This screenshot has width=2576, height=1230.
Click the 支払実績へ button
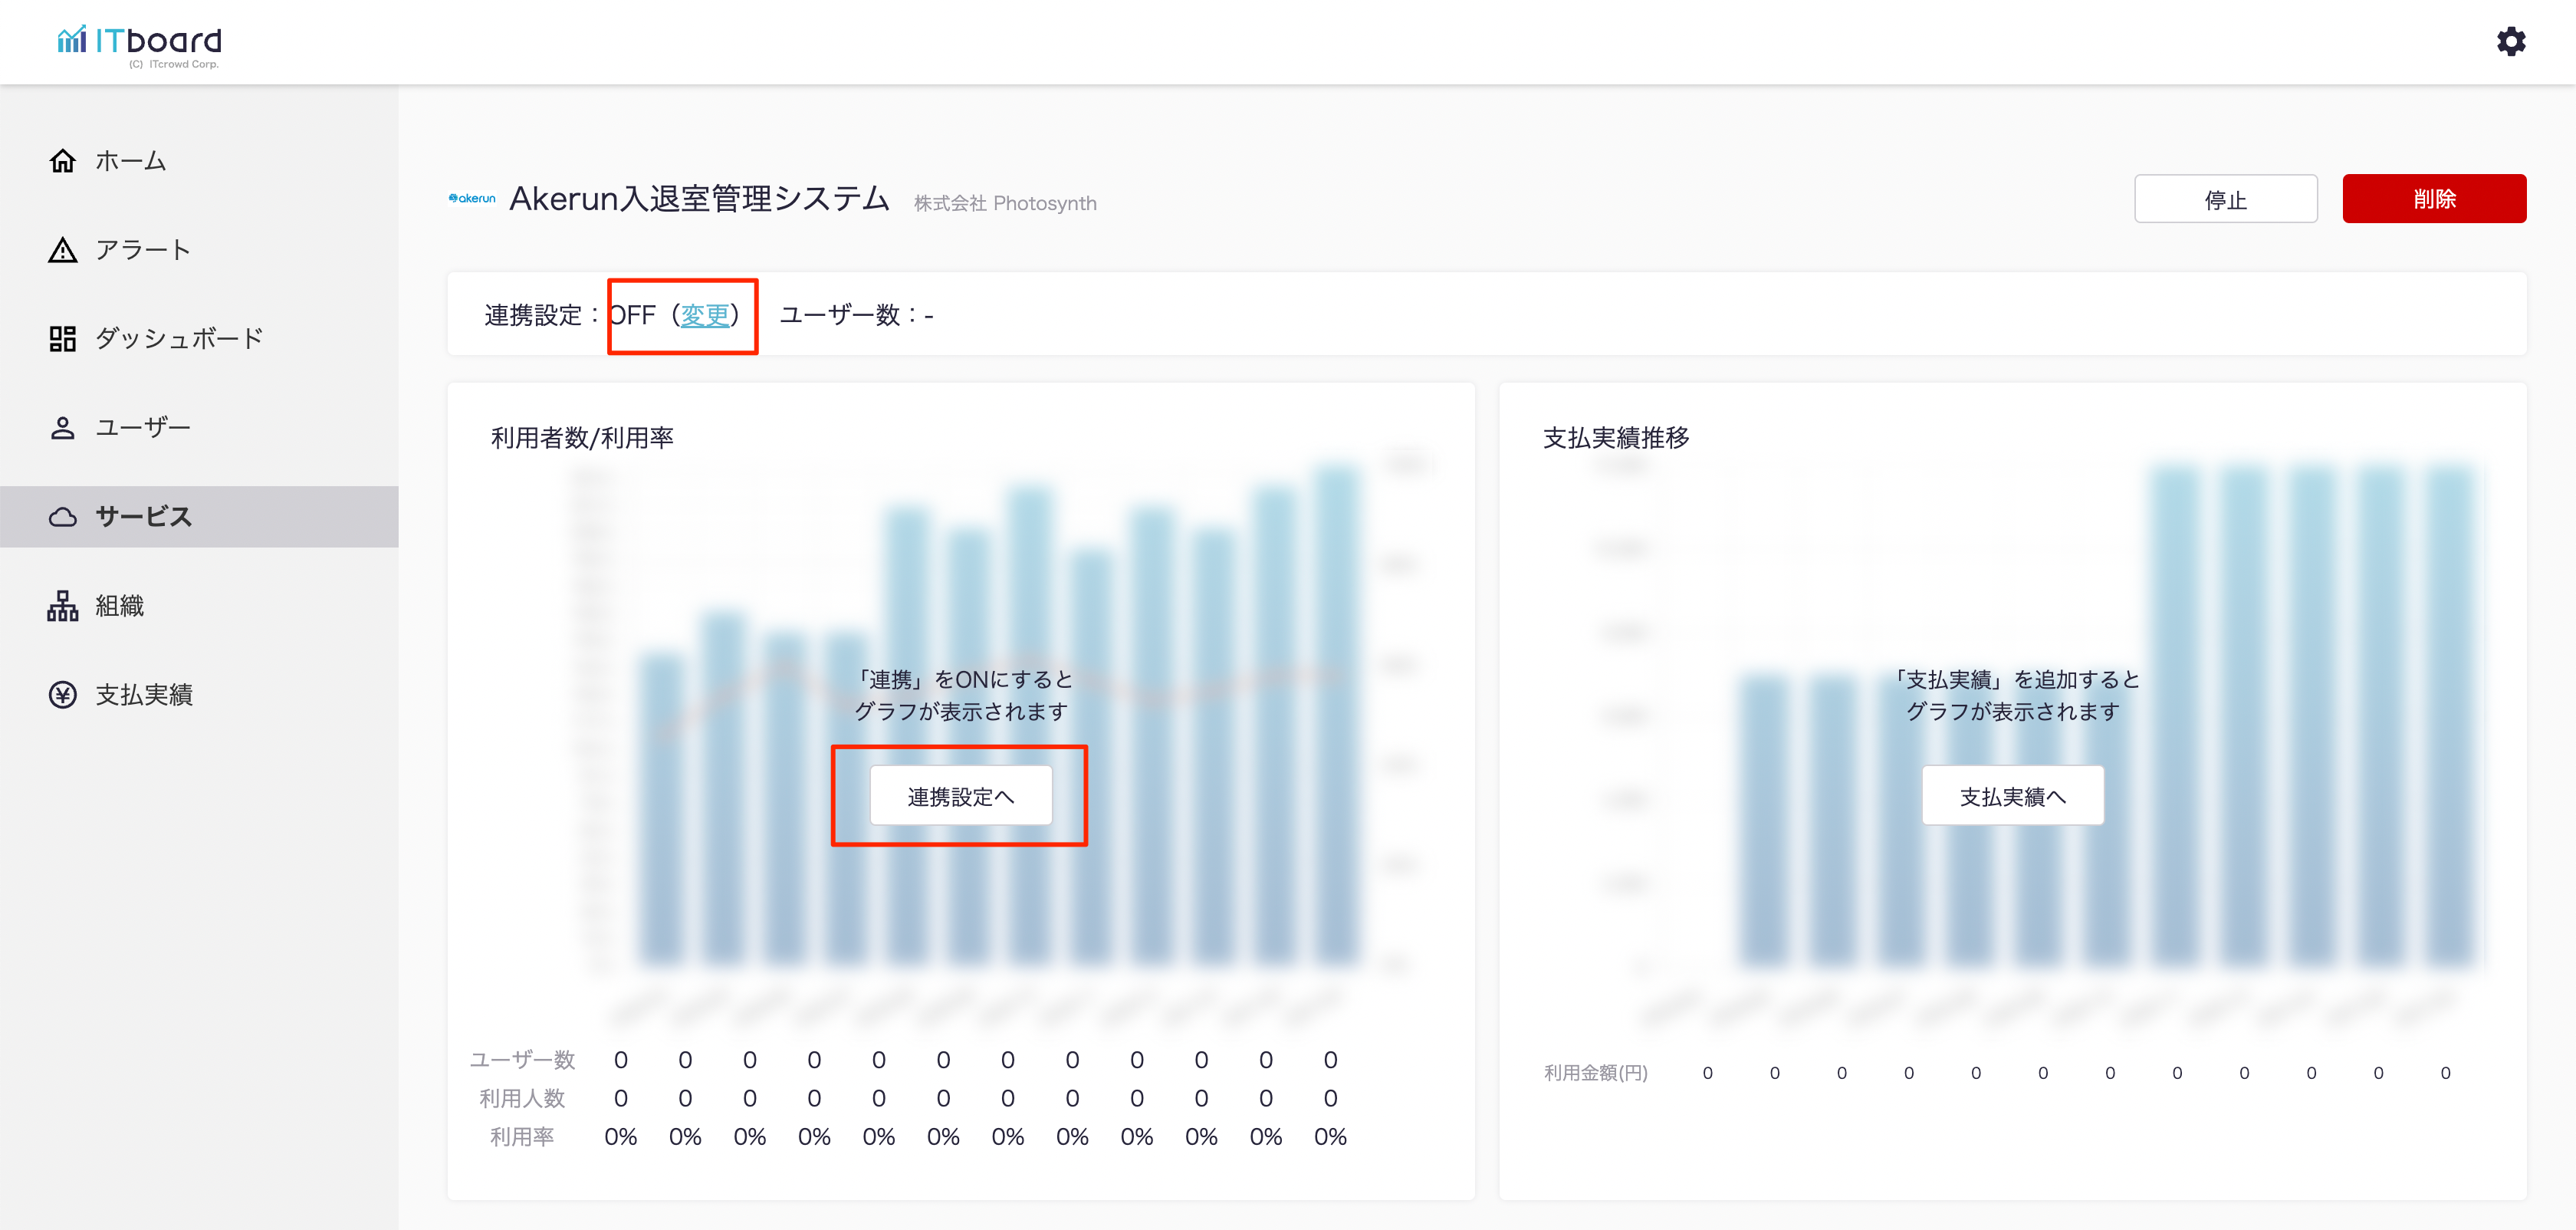2012,796
